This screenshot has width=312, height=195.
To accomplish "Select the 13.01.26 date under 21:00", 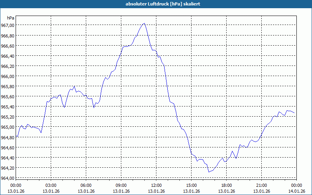I will tap(261, 191).
